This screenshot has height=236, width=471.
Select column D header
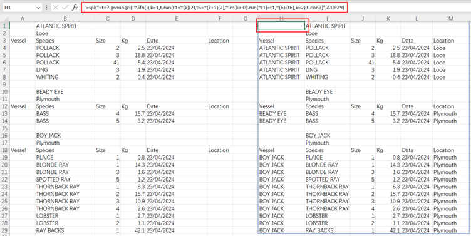pos(133,19)
